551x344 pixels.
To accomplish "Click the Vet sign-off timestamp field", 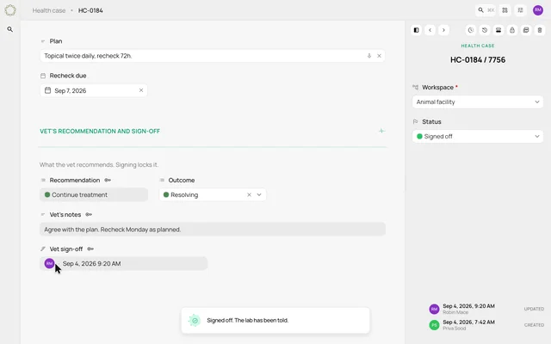I will tap(123, 264).
